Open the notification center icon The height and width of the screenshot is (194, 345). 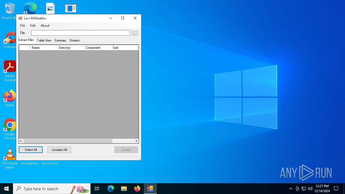point(336,189)
